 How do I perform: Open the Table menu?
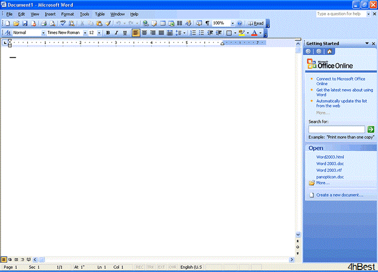point(100,14)
